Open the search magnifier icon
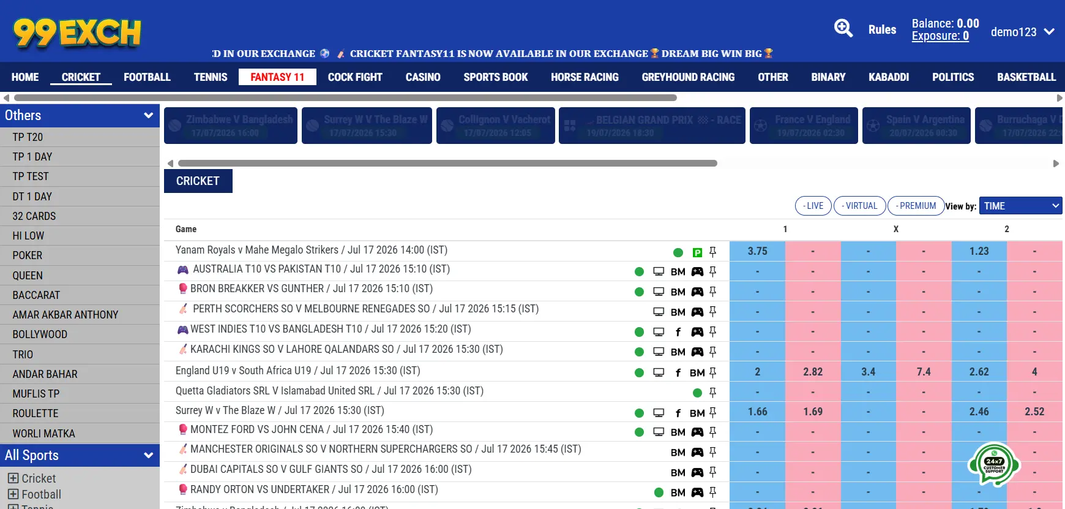The image size is (1065, 509). tap(843, 28)
